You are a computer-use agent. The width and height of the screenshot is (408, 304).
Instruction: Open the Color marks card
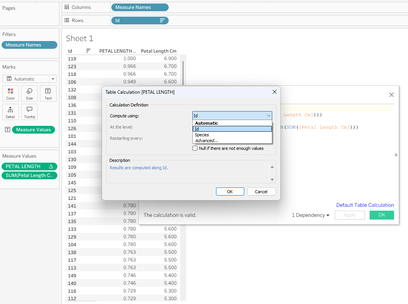(x=10, y=93)
